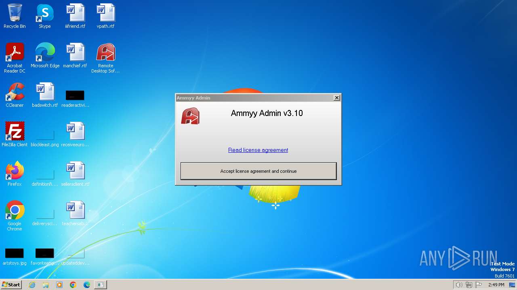Select the teachersab... document icon
This screenshot has width=517, height=290.
pyautogui.click(x=75, y=214)
